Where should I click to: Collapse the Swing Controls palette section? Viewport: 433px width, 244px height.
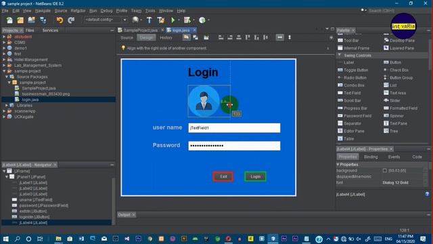[340, 56]
